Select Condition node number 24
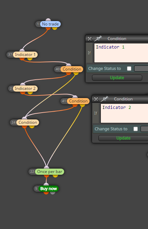This screenshot has width=148, height=229. coord(27,122)
